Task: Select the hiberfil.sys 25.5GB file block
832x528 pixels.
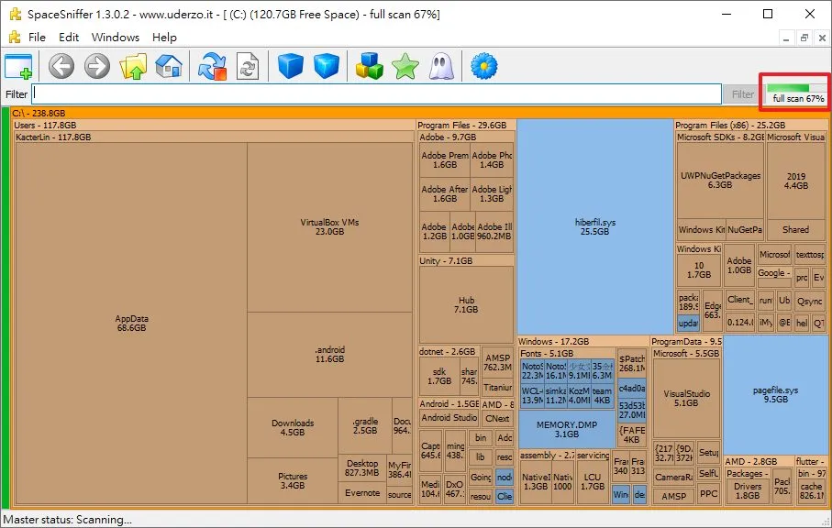Action: [x=594, y=227]
